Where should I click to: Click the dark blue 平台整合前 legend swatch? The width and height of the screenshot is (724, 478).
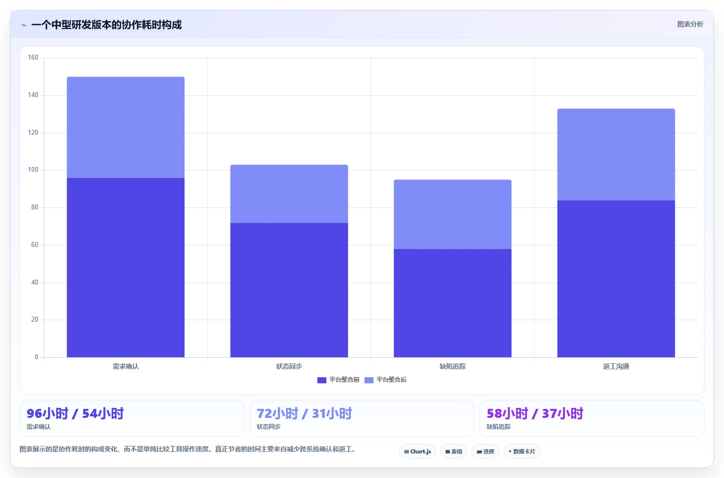[322, 380]
